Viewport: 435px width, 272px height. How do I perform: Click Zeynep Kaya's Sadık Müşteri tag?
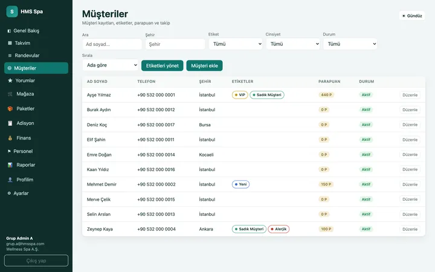[x=249, y=229]
